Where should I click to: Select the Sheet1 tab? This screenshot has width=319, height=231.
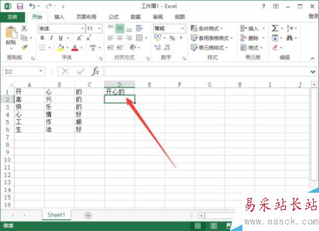(56, 215)
